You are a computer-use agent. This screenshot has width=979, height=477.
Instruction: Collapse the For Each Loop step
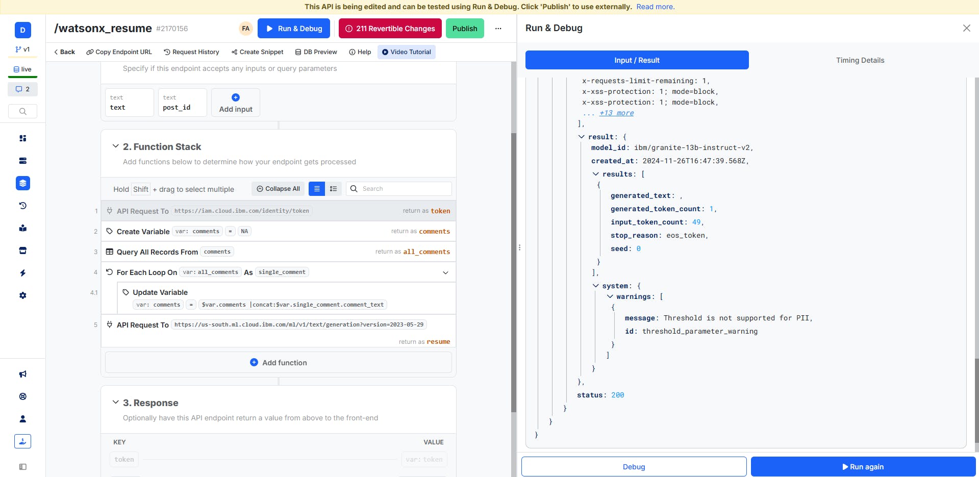pos(445,272)
